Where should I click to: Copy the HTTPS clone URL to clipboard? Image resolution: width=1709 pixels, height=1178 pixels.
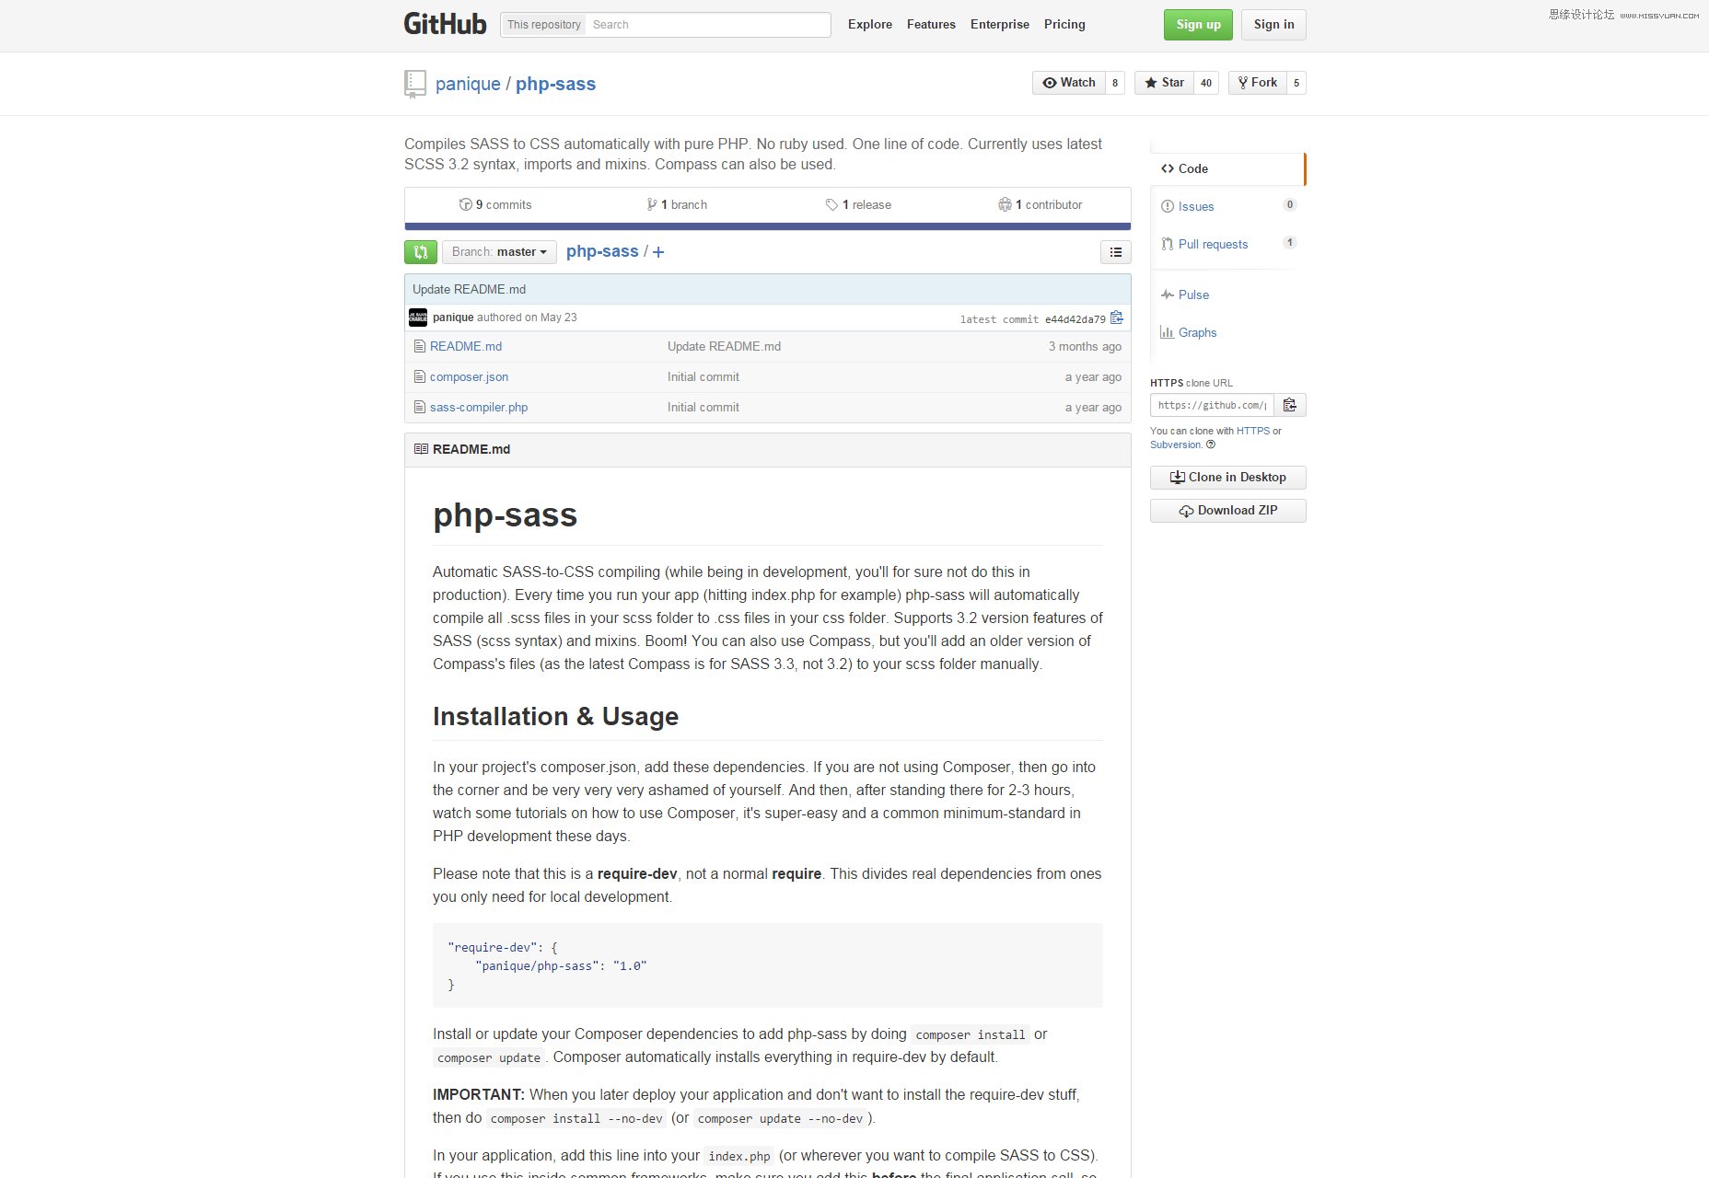click(x=1290, y=405)
